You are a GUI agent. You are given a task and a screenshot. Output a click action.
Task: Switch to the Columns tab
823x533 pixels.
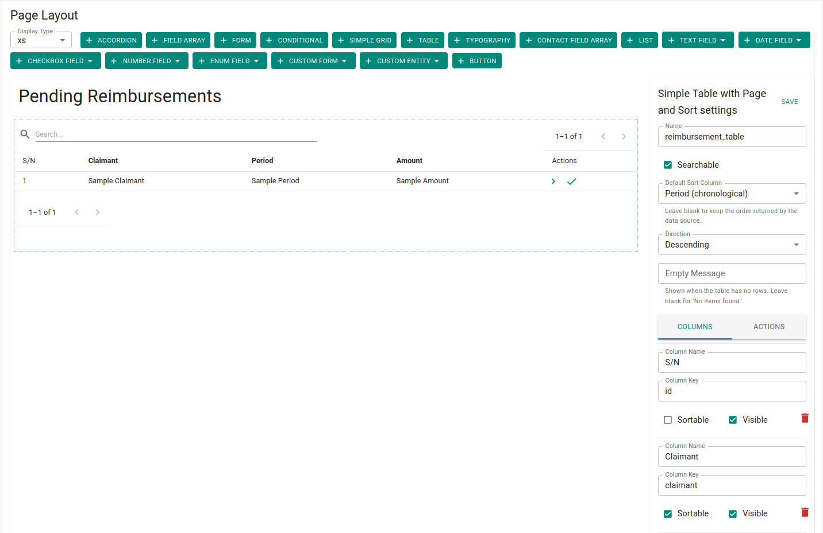695,327
